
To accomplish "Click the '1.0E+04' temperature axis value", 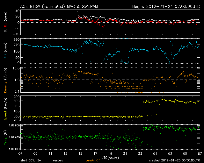I will tap(14, 149).
